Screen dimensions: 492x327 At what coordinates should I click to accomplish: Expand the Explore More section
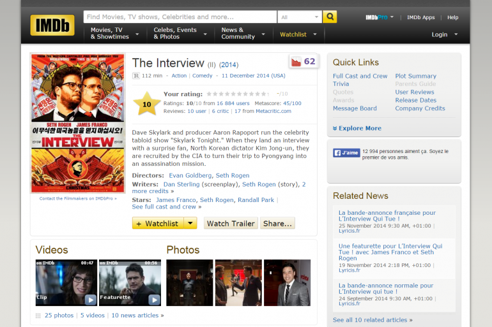point(357,128)
